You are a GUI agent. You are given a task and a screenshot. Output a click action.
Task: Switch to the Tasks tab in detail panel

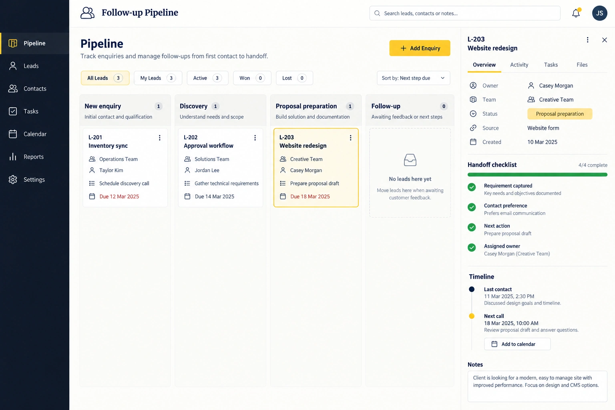point(551,65)
